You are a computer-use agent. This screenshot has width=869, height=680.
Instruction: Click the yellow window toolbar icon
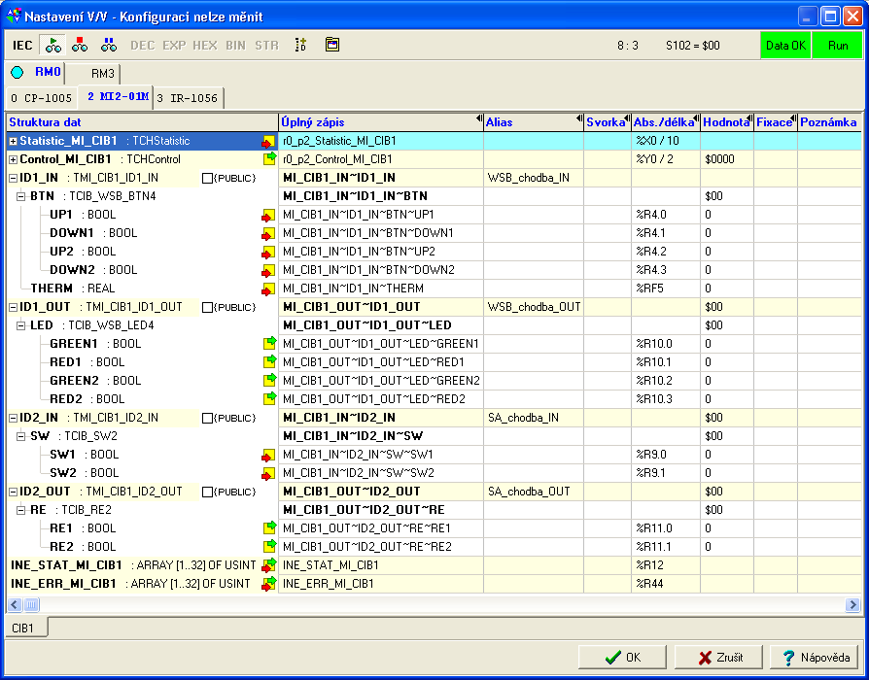pos(332,45)
